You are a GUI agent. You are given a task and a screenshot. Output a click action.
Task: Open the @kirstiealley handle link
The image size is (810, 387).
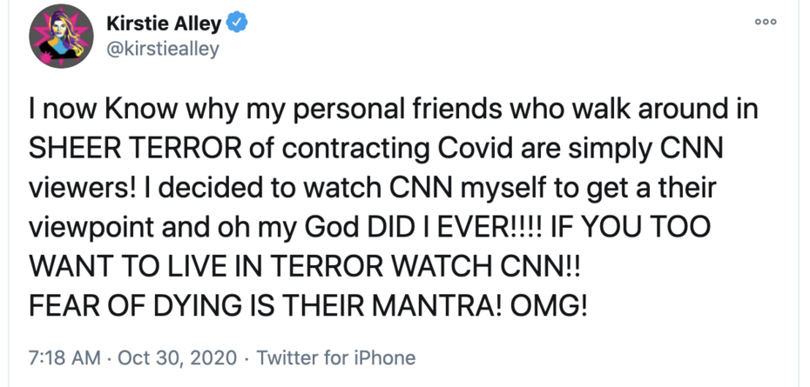point(161,49)
